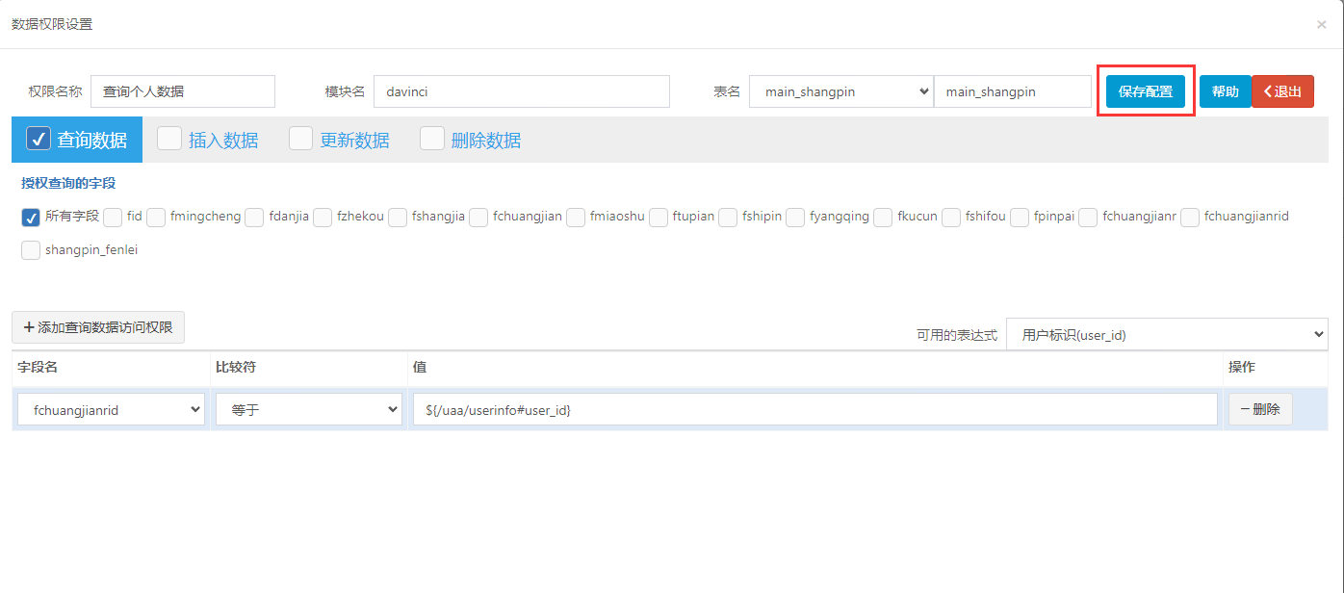The width and height of the screenshot is (1344, 593).
Task: Open 帮助 help
Action: pos(1225,91)
